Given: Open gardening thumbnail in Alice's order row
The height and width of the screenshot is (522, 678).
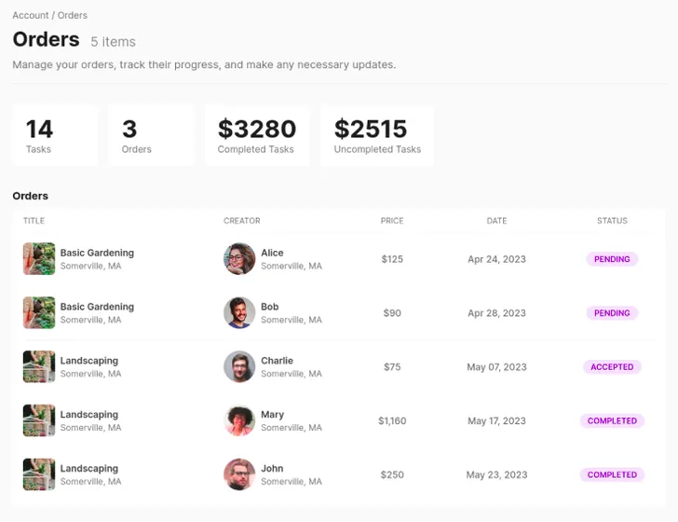Looking at the screenshot, I should pyautogui.click(x=39, y=259).
